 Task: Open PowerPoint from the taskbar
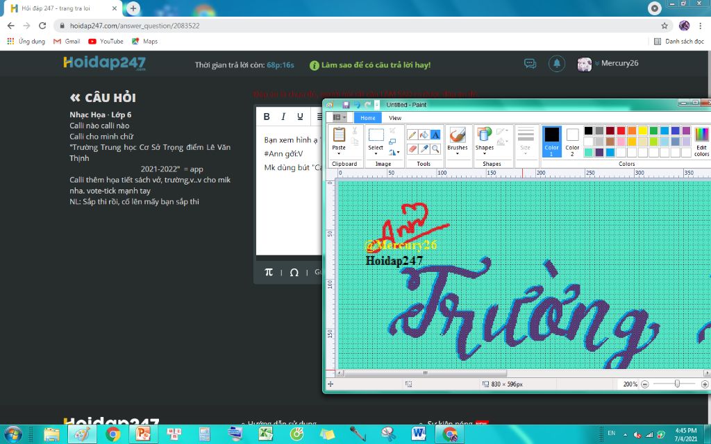coord(143,434)
